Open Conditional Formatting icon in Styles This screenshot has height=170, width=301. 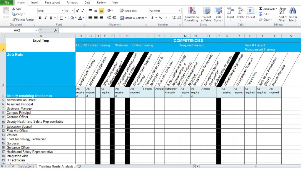point(192,11)
